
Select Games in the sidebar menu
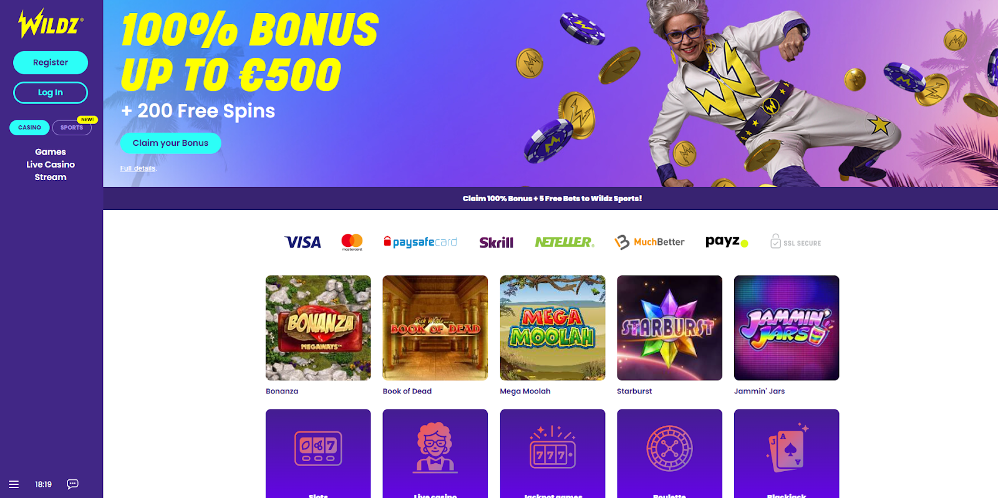pyautogui.click(x=51, y=152)
